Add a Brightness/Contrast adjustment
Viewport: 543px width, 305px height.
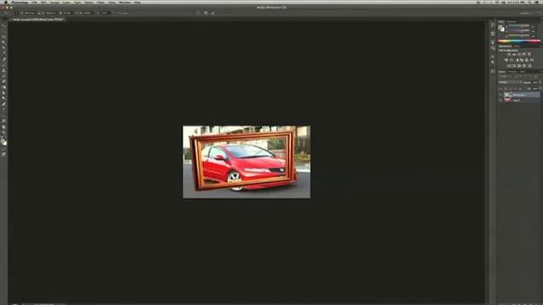point(509,54)
